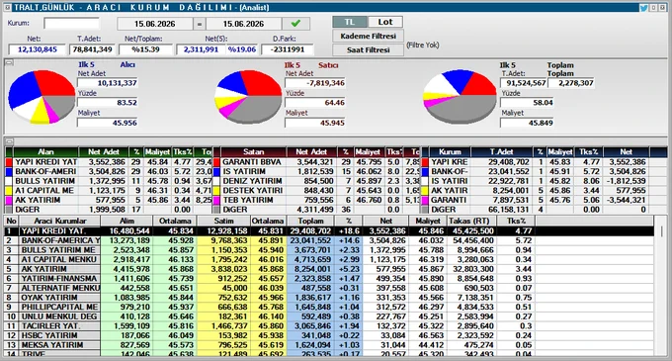Viewport: 672px width, 361px height.
Task: Collapse the top-five tables panel with its corner icon
Action: tap(9, 140)
